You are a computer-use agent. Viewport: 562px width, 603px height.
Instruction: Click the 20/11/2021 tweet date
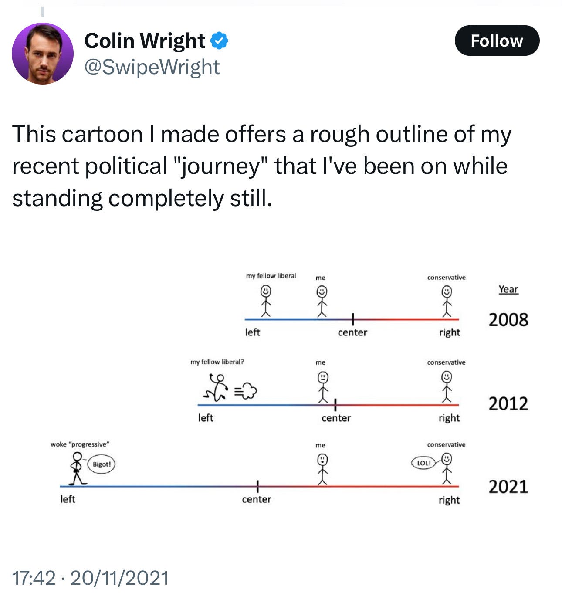click(x=119, y=578)
